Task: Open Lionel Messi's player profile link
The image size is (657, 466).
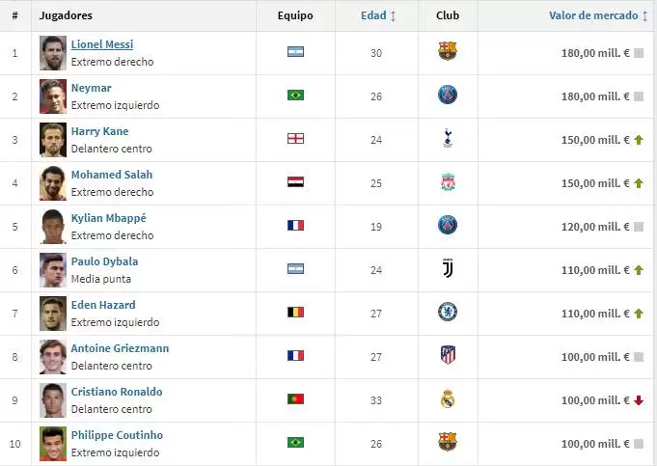Action: pyautogui.click(x=102, y=44)
